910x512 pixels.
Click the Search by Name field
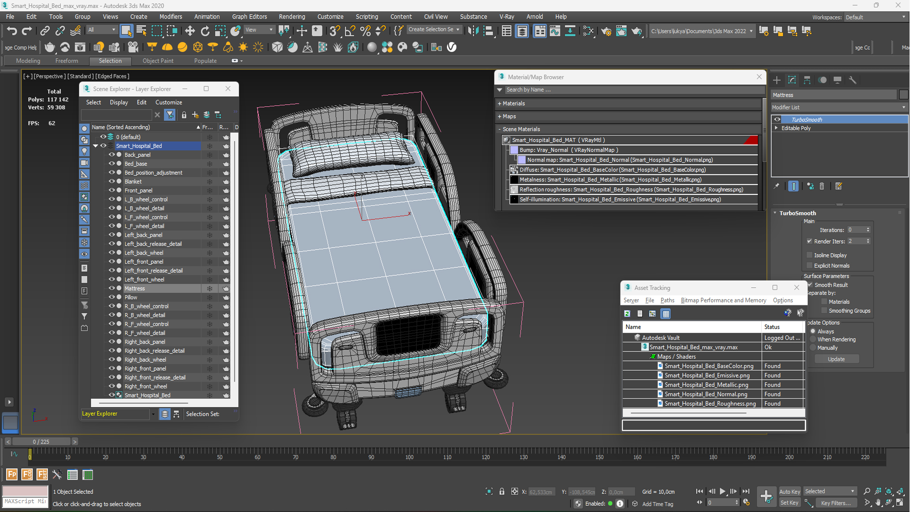[634, 90]
